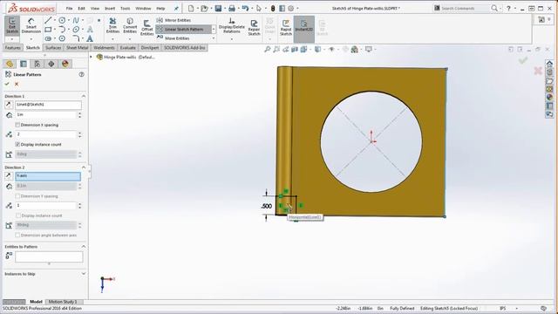Screen dimensions: 558x314
Task: Expand Hinge Plate tree node
Action: click(x=91, y=57)
